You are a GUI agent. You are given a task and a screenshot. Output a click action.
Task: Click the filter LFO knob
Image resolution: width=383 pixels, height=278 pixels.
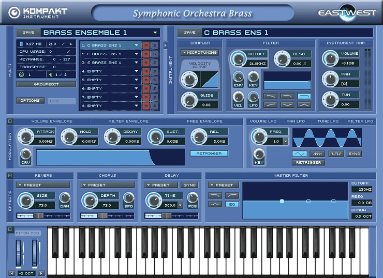coord(253,97)
